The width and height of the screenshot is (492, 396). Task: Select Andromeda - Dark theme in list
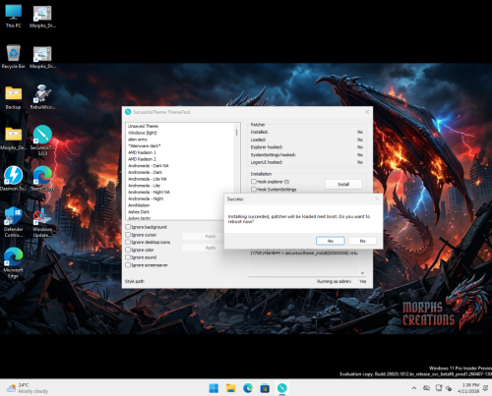[x=145, y=172]
